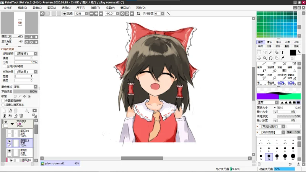The image size is (306, 172).
Task: Open stabilizer value dropdown
Action: pyautogui.click(x=162, y=13)
